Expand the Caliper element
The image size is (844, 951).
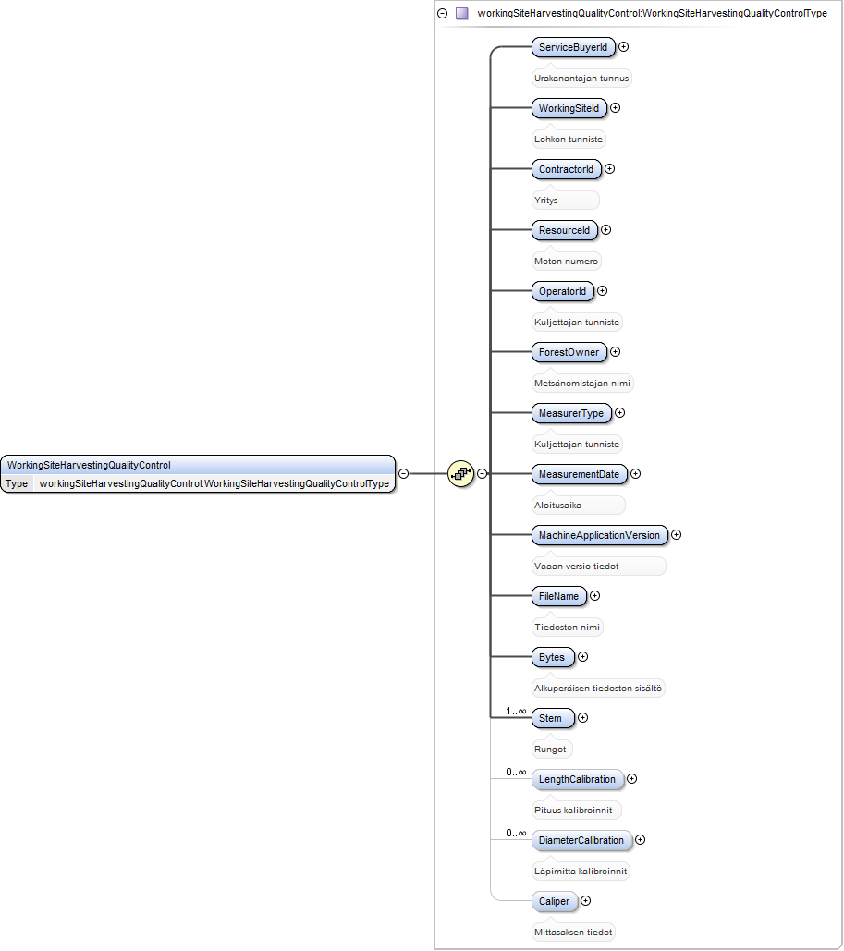coord(585,901)
